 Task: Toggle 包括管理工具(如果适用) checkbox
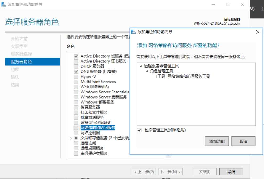[139, 130]
